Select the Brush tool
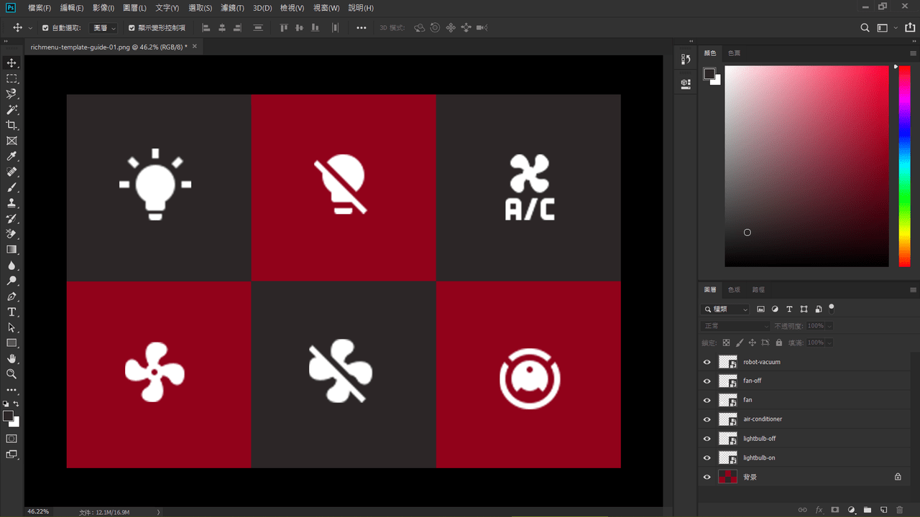The image size is (920, 517). click(x=11, y=187)
